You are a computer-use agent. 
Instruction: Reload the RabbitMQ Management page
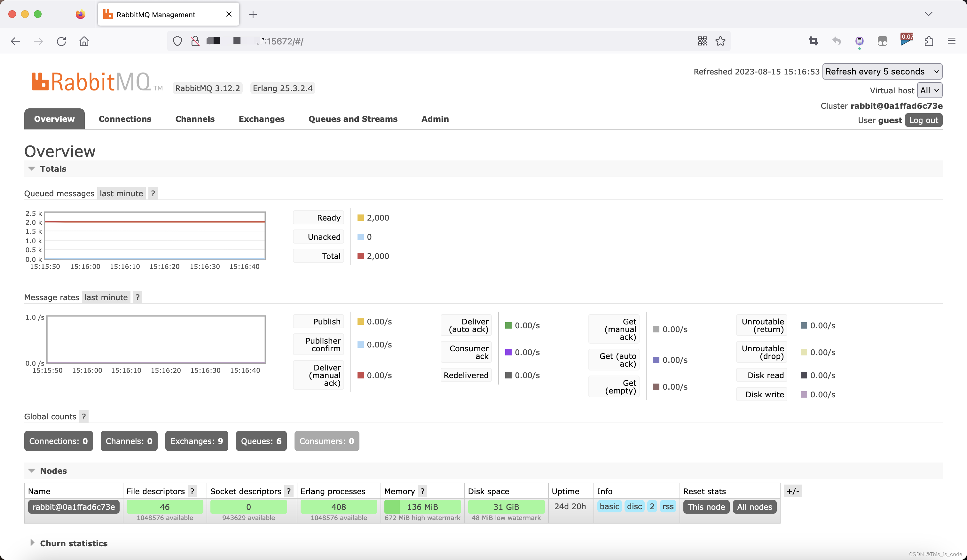tap(61, 41)
